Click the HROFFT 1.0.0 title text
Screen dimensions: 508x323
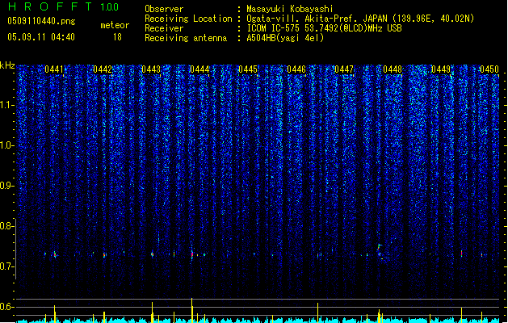point(63,6)
